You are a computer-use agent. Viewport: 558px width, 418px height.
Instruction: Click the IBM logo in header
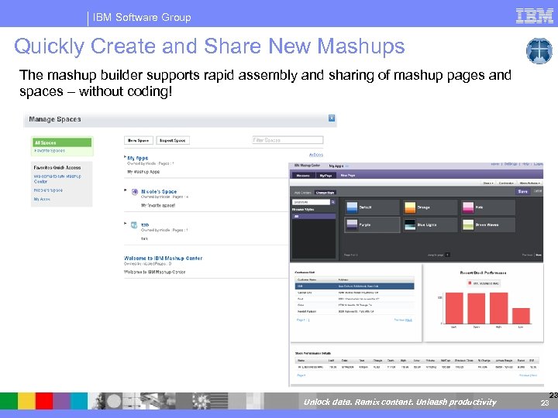pyautogui.click(x=535, y=16)
